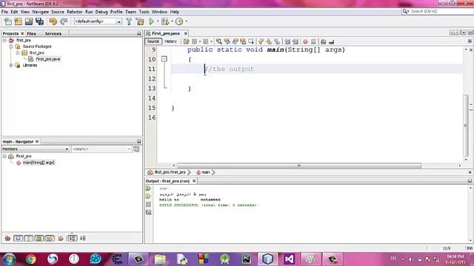Collapse the main method code fold
The image size is (474, 266).
[164, 59]
